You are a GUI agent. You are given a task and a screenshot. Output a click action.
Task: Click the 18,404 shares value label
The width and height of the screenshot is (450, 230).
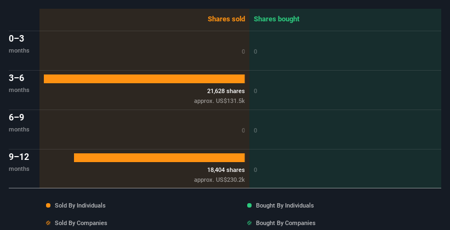point(226,170)
